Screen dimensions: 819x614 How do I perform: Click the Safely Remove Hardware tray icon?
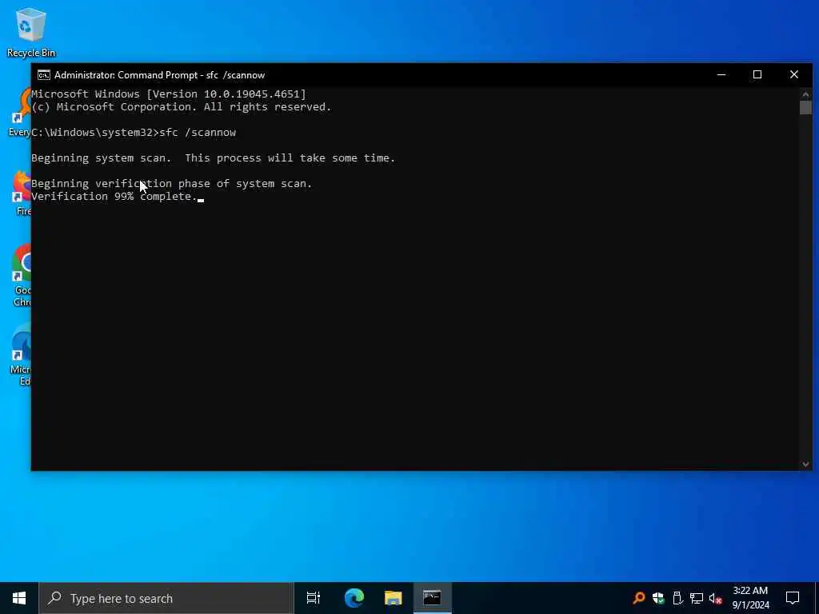[677, 598]
